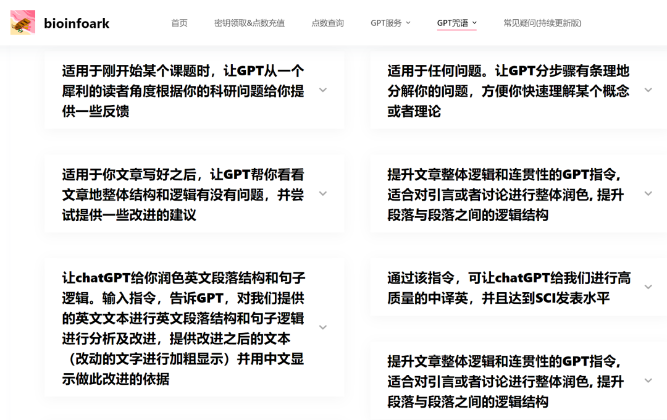Expand chevron for 适用于刚开始某个课题时 card

(x=323, y=90)
